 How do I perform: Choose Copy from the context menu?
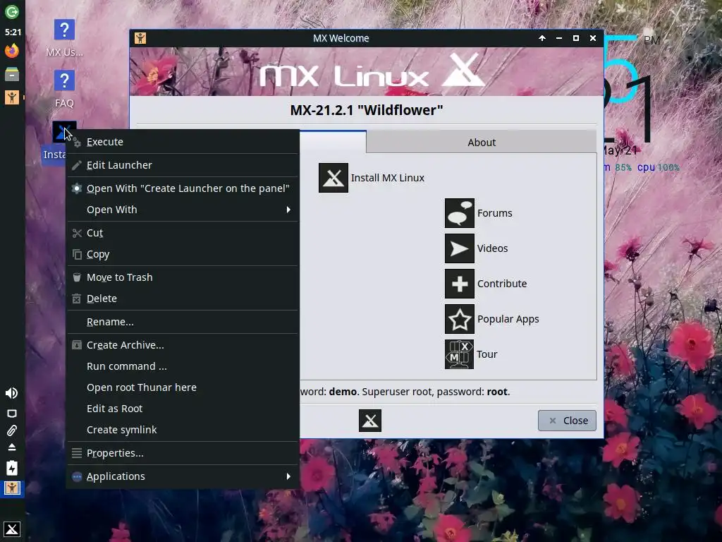[x=183, y=254]
